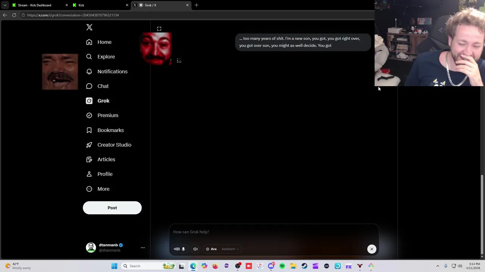Open iTunes music app from taskbar
The height and width of the screenshot is (272, 485).
(x=260, y=266)
